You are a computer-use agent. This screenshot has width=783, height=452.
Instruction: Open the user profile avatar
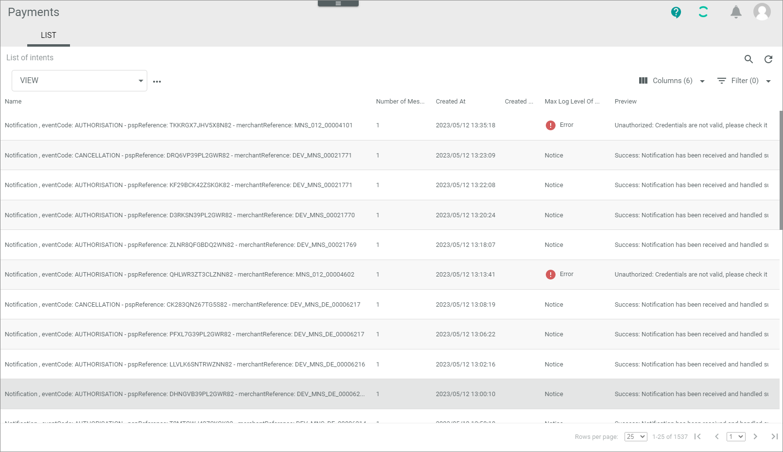pyautogui.click(x=762, y=12)
